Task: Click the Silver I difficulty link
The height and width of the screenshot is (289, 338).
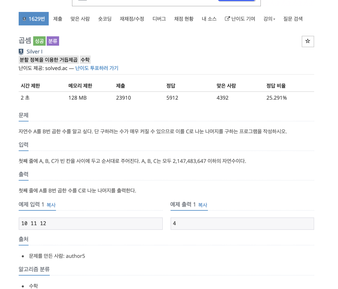Action: [34, 52]
